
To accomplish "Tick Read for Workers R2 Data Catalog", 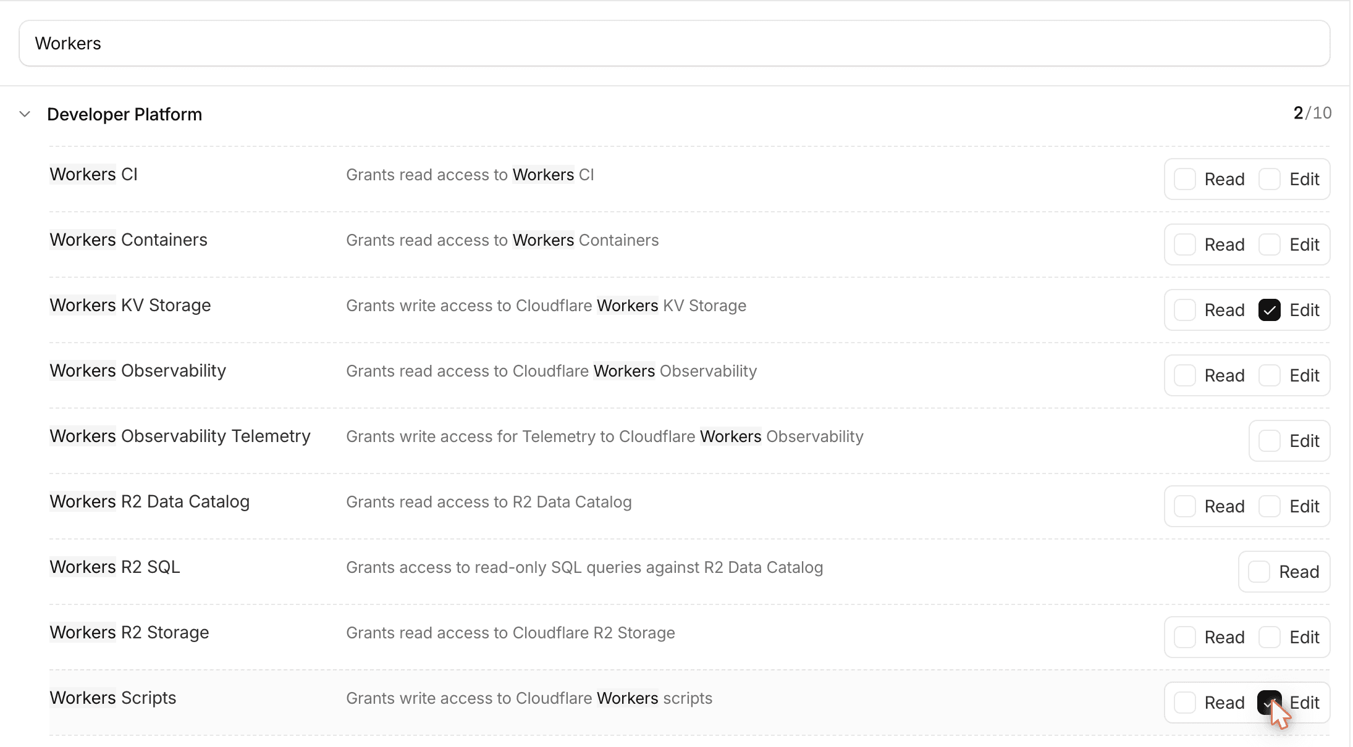I will (x=1184, y=506).
